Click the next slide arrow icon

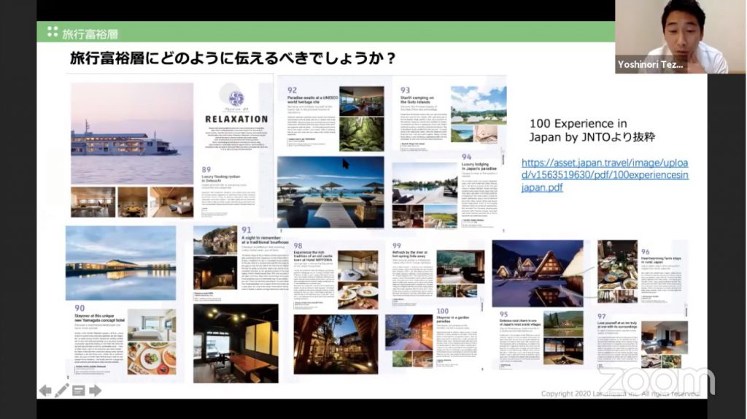point(95,391)
